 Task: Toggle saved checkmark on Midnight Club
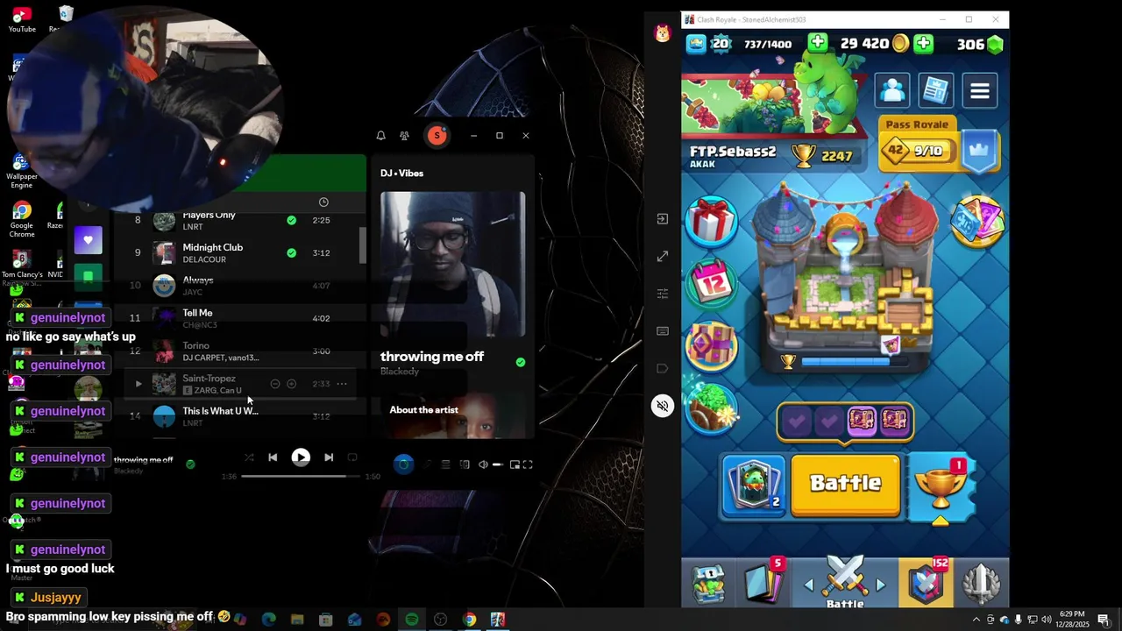pyautogui.click(x=291, y=252)
